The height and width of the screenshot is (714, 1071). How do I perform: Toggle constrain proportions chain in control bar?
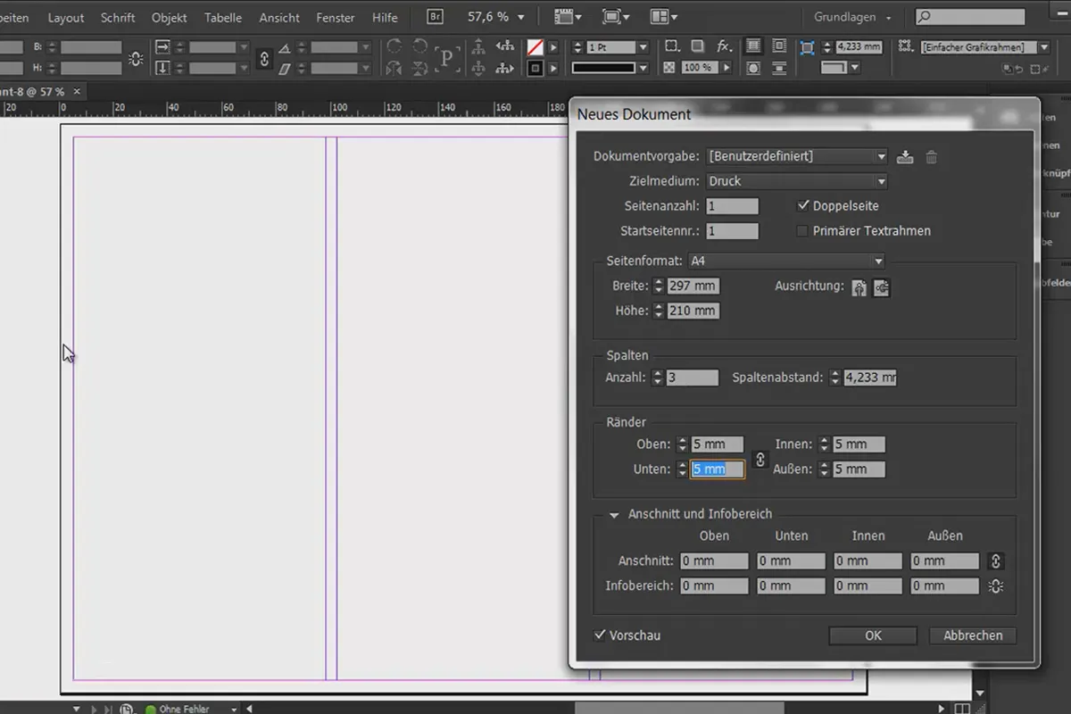click(263, 58)
